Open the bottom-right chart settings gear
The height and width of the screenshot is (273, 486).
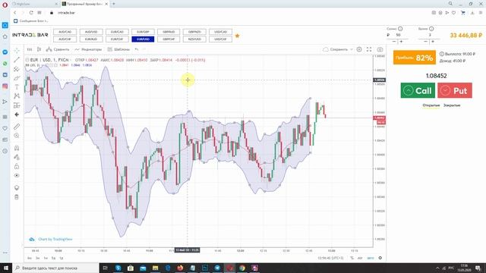[x=380, y=258]
